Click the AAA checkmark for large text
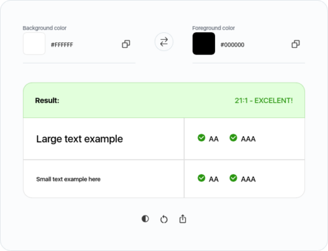Viewport: 328px width, 251px height. (234, 138)
